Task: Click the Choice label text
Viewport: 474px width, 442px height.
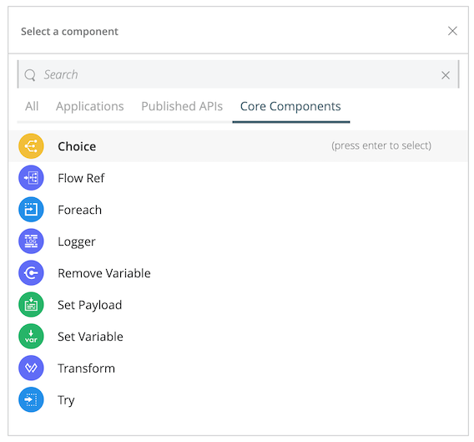Action: pyautogui.click(x=77, y=146)
